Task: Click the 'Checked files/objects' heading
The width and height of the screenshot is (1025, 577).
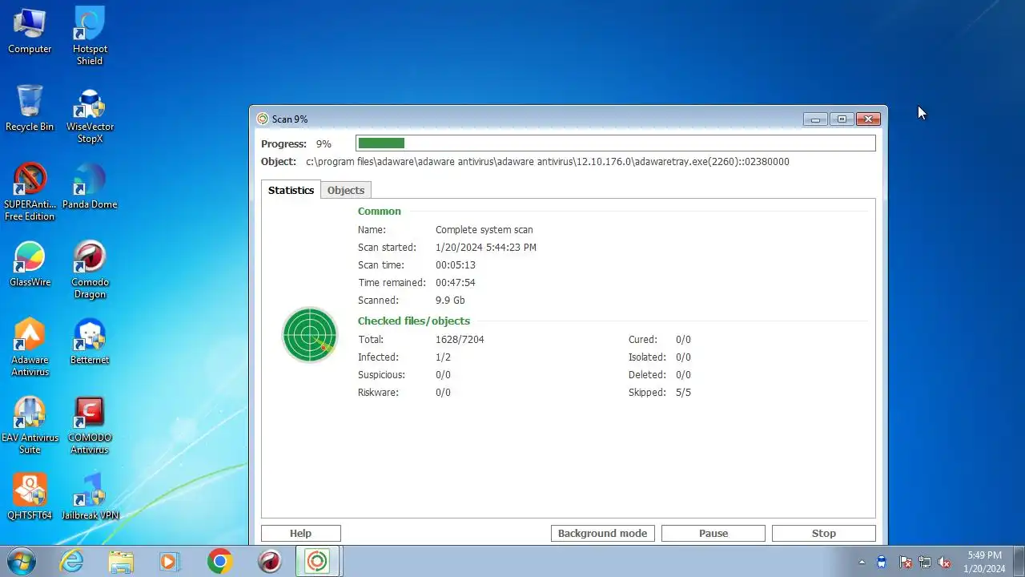Action: [x=414, y=321]
